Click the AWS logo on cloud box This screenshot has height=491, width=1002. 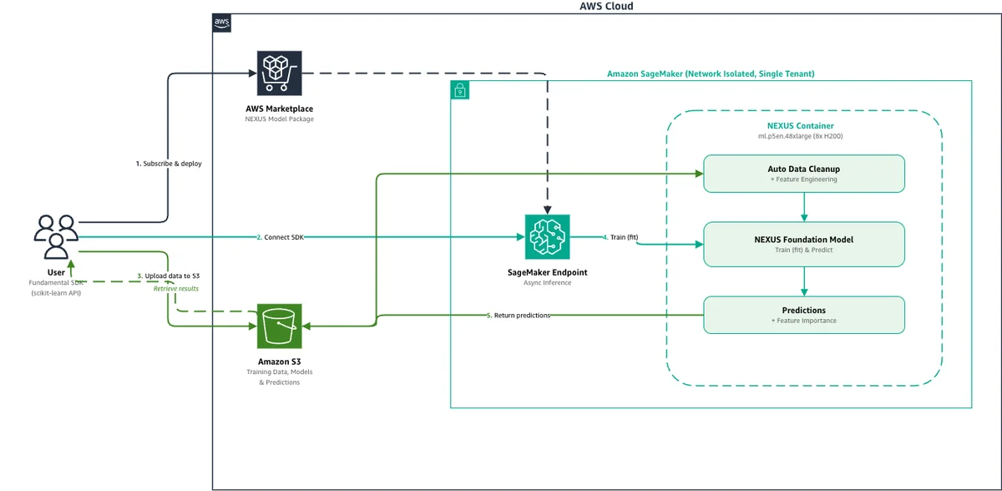pyautogui.click(x=222, y=23)
